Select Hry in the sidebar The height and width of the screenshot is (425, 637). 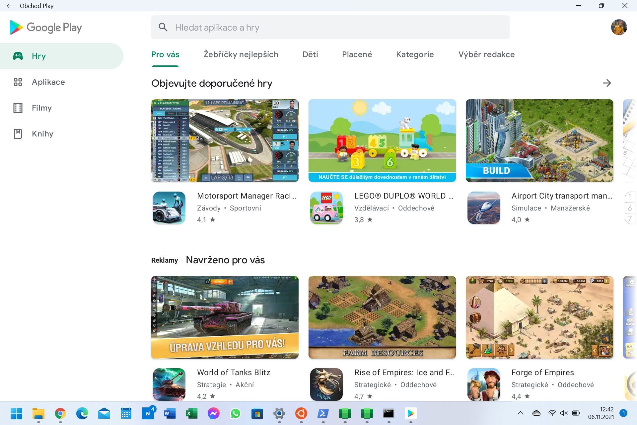pos(62,56)
